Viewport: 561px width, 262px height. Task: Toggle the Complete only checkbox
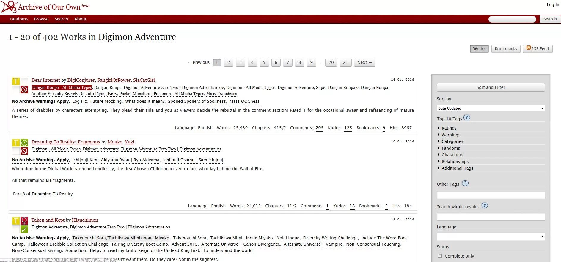(x=440, y=256)
